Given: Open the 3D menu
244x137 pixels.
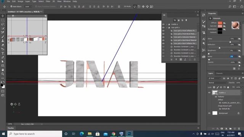Looking at the screenshot, I should pos(53,2).
